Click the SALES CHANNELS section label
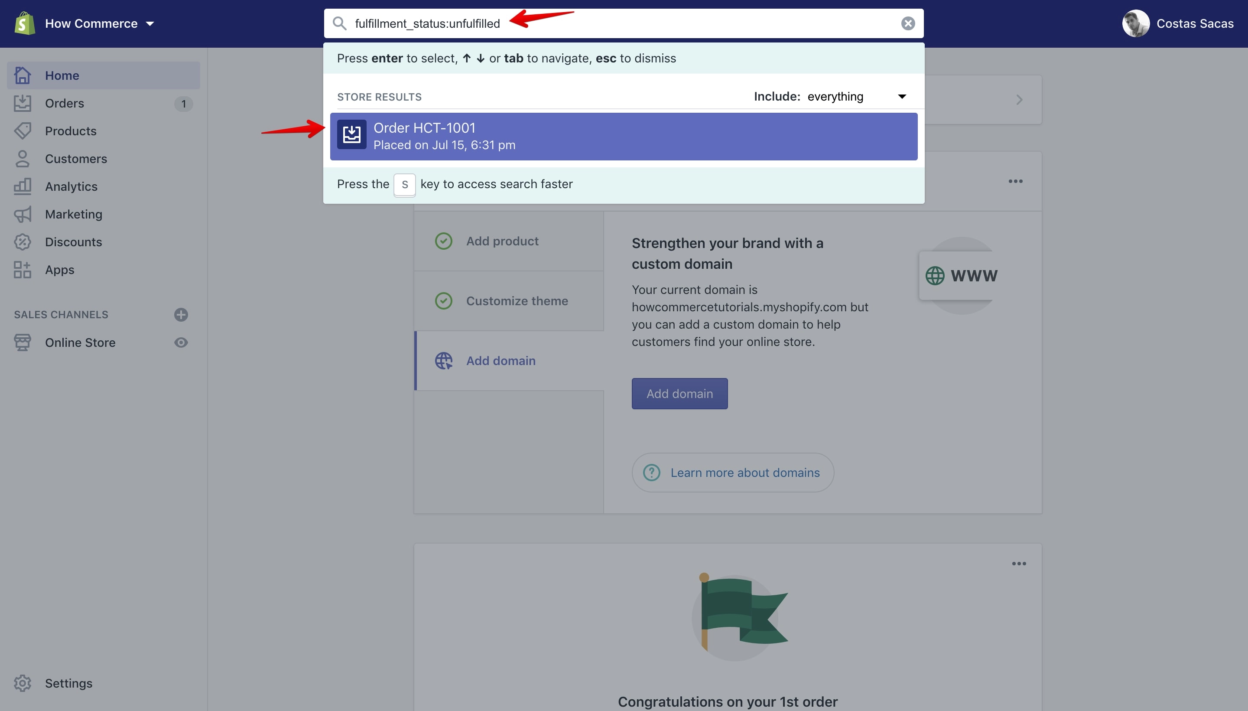The height and width of the screenshot is (711, 1248). [x=61, y=314]
